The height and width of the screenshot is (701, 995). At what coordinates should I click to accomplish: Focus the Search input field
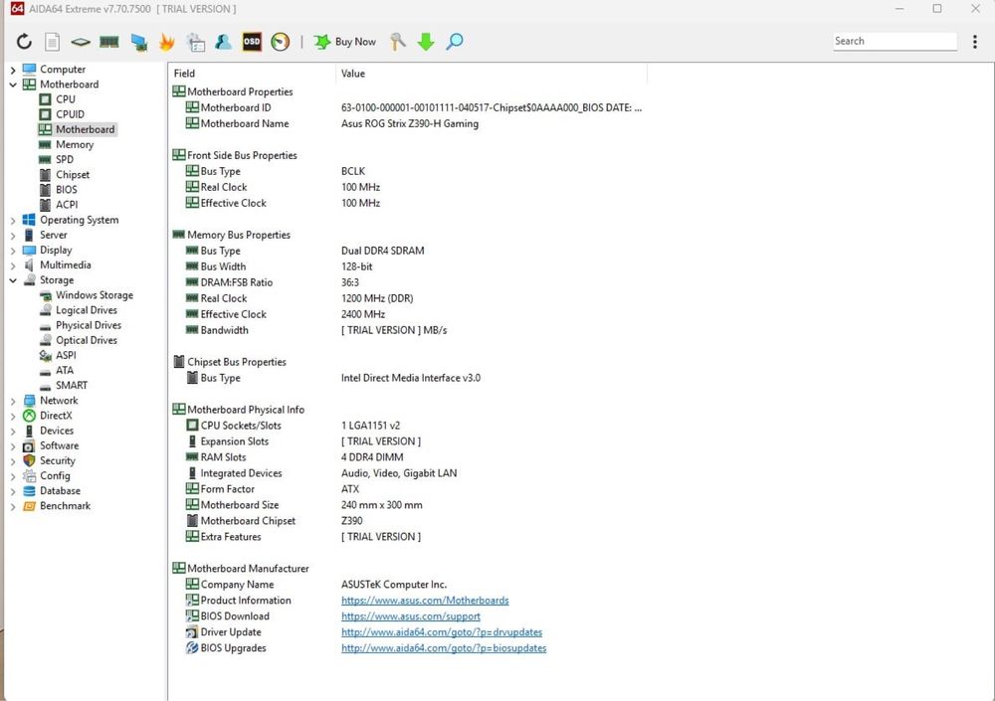pos(895,41)
